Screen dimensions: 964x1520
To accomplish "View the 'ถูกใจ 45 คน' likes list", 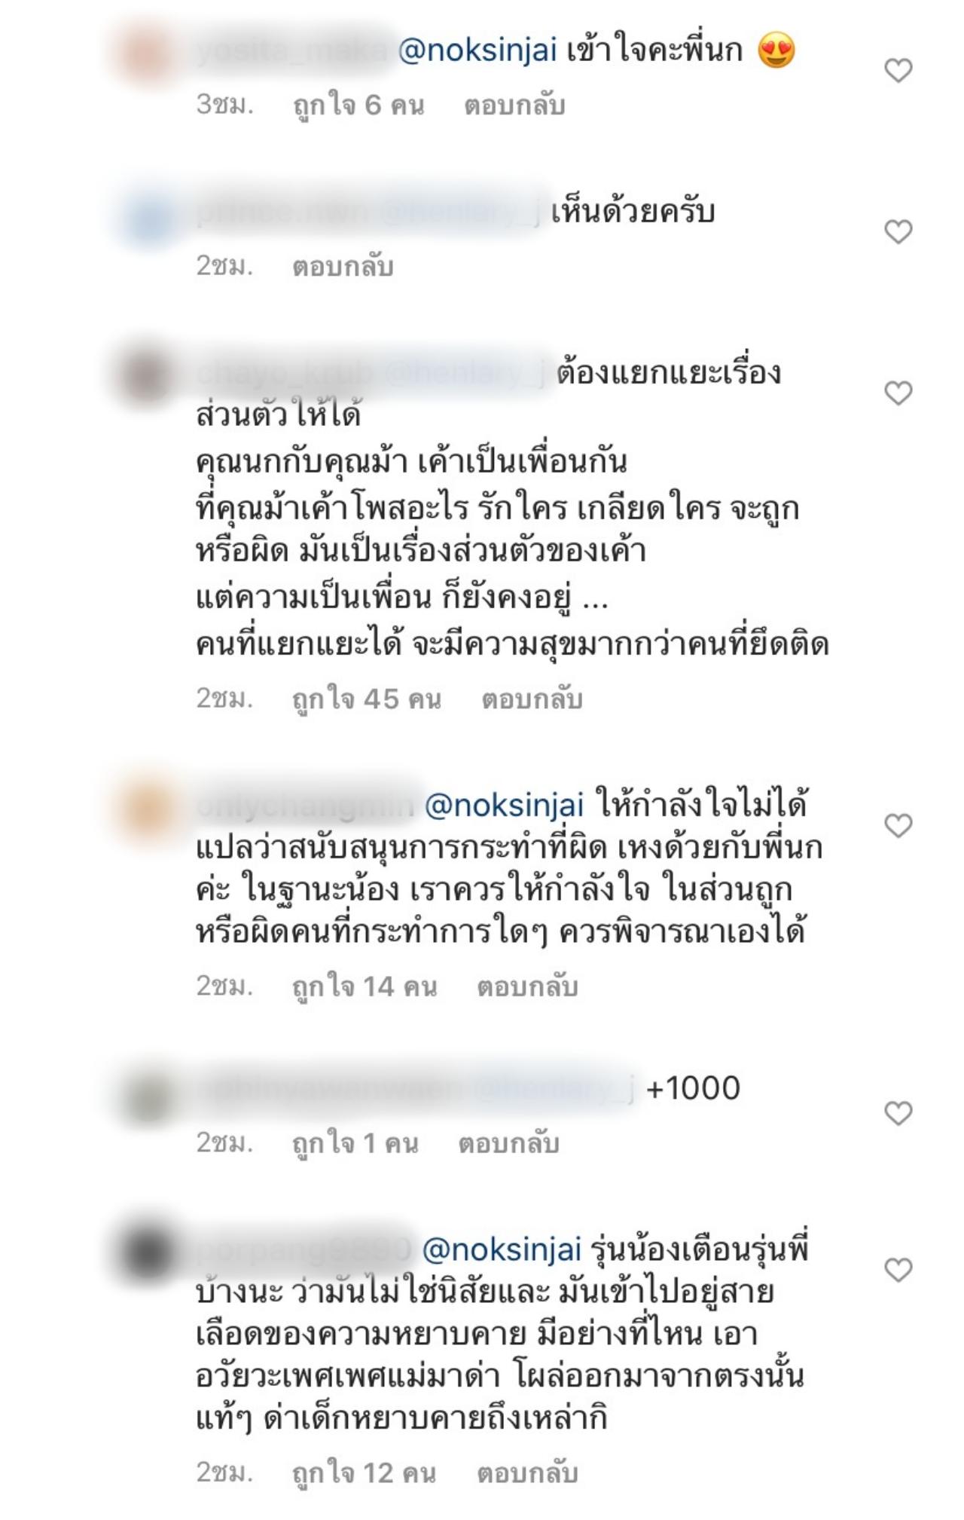I will point(367,699).
